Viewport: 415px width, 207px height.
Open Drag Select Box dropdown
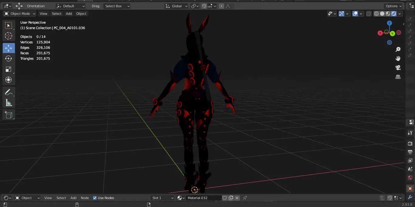[117, 6]
